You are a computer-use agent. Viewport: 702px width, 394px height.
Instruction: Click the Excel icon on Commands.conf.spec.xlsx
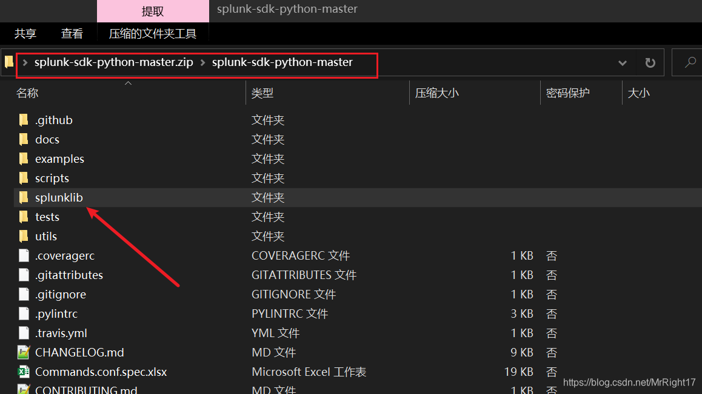[24, 372]
